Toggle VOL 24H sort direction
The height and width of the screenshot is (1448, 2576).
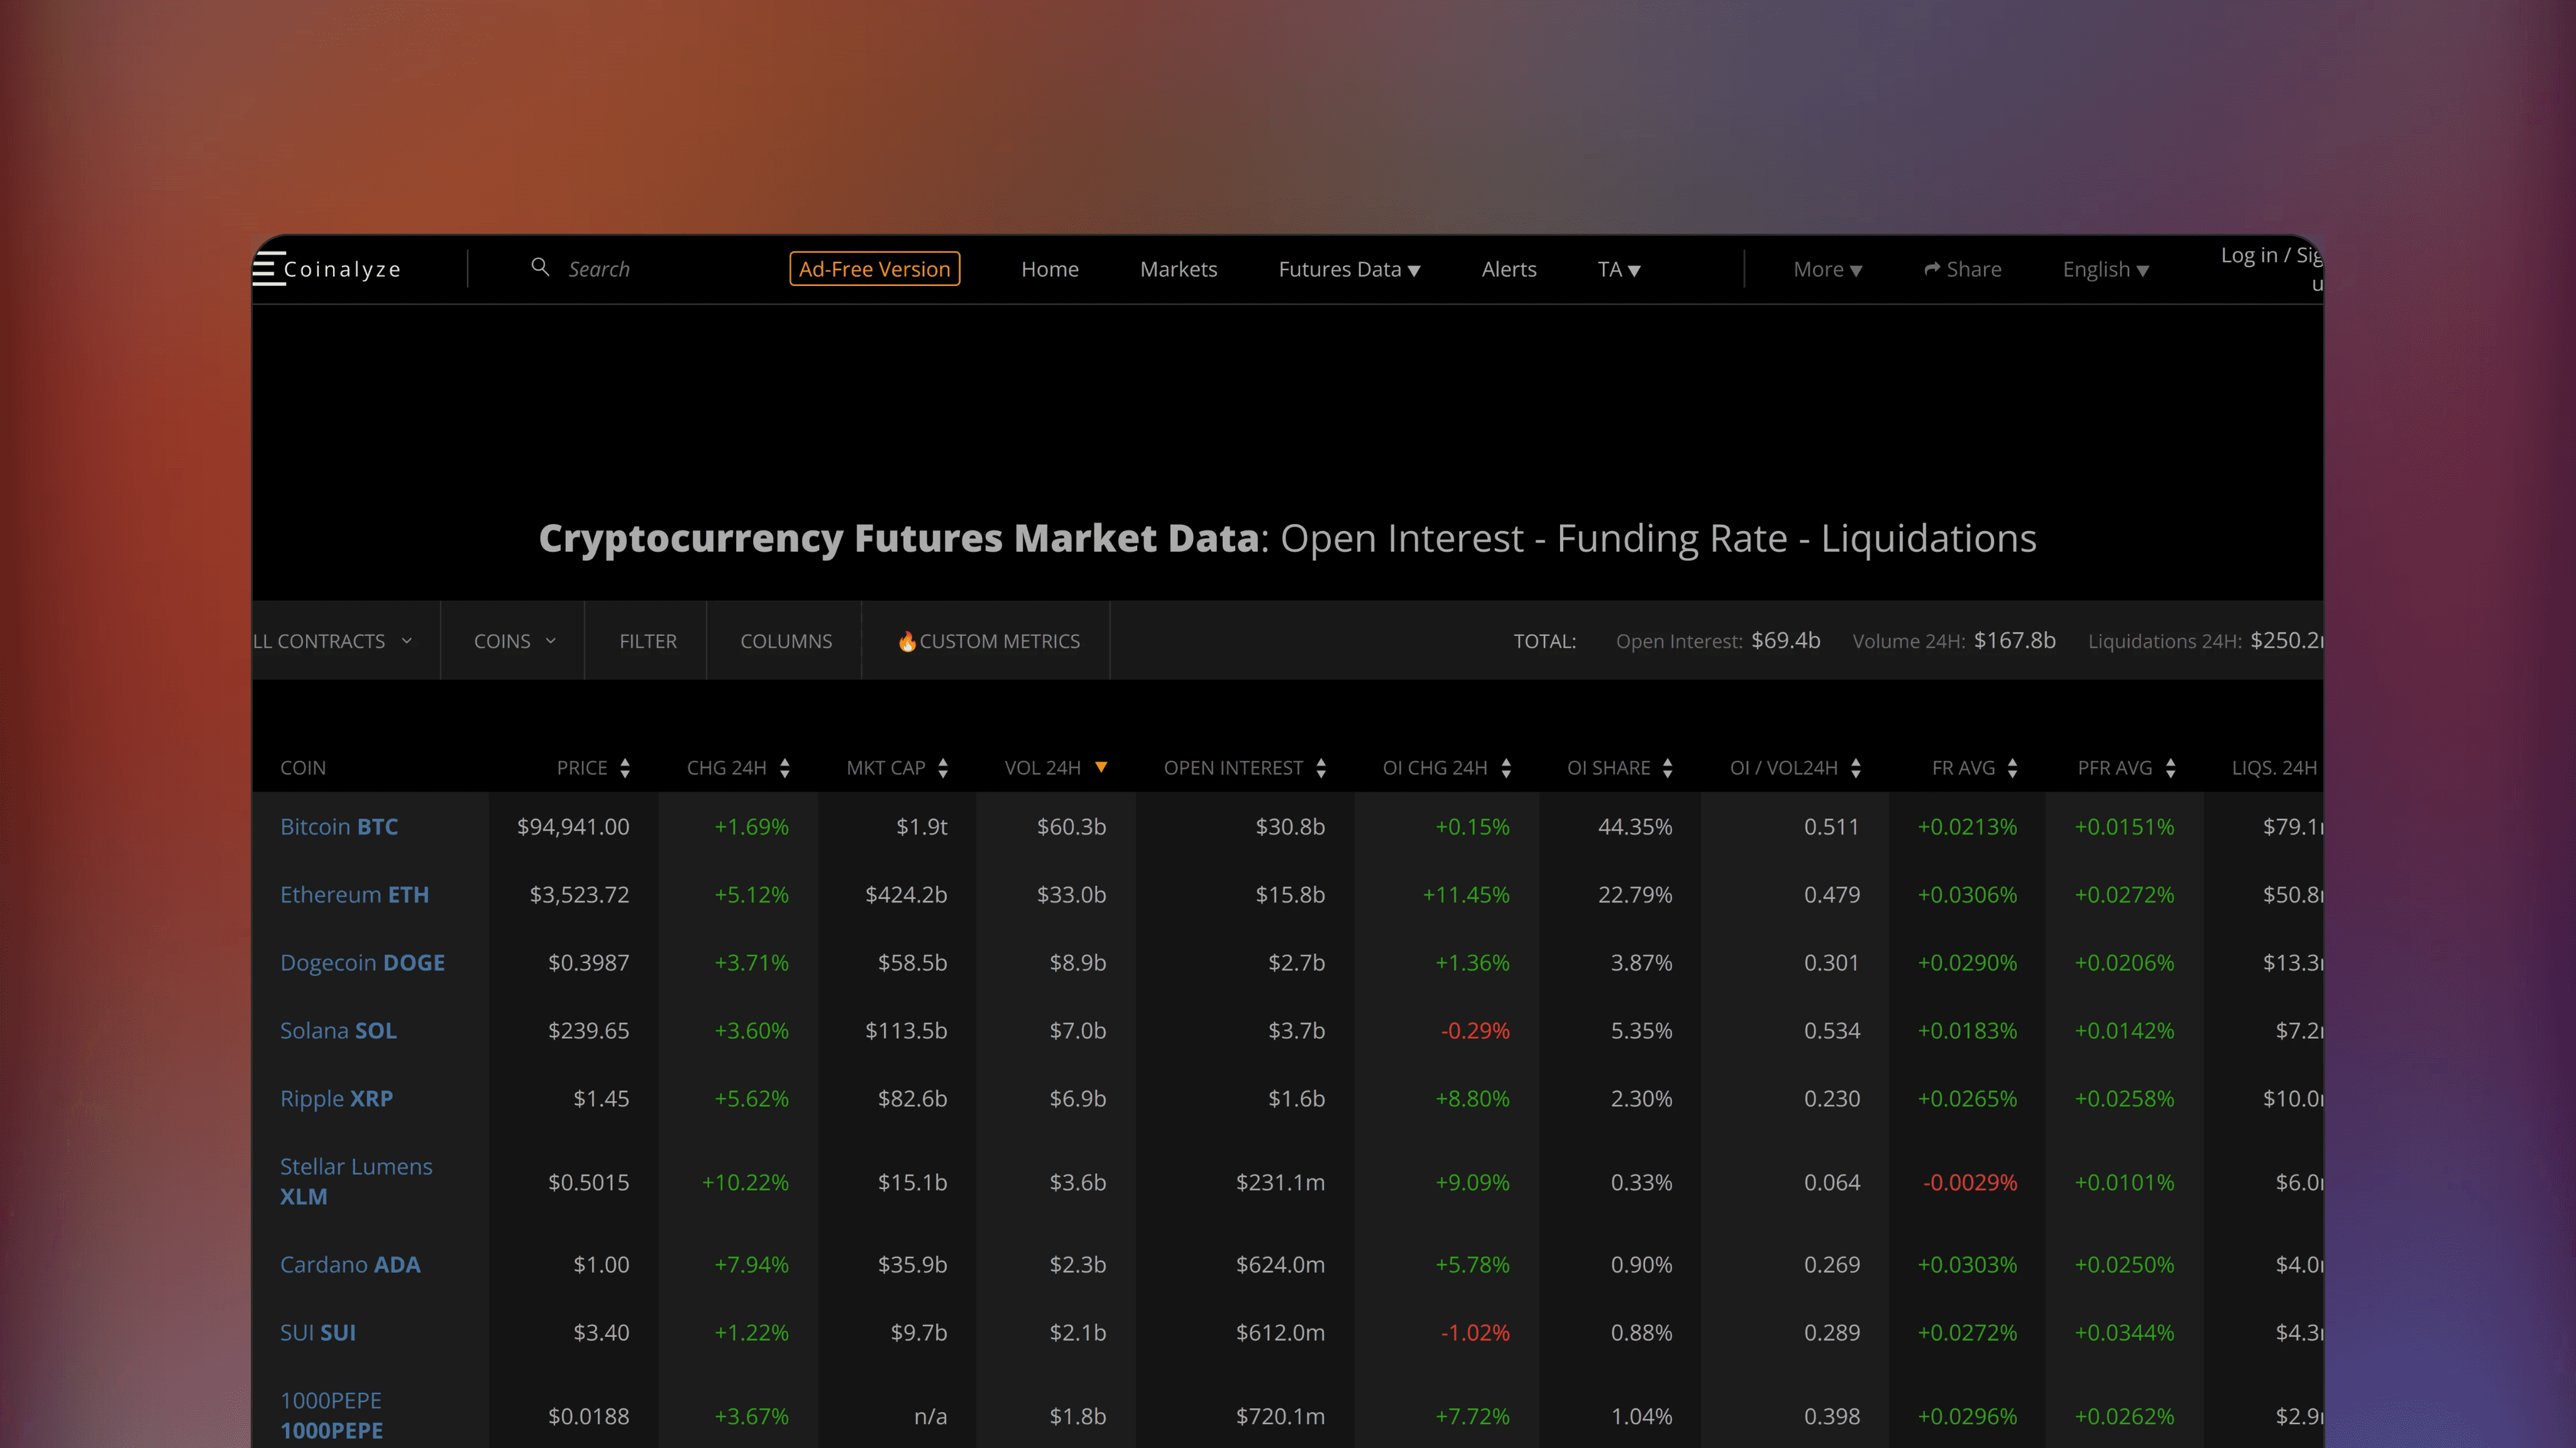coord(1101,767)
